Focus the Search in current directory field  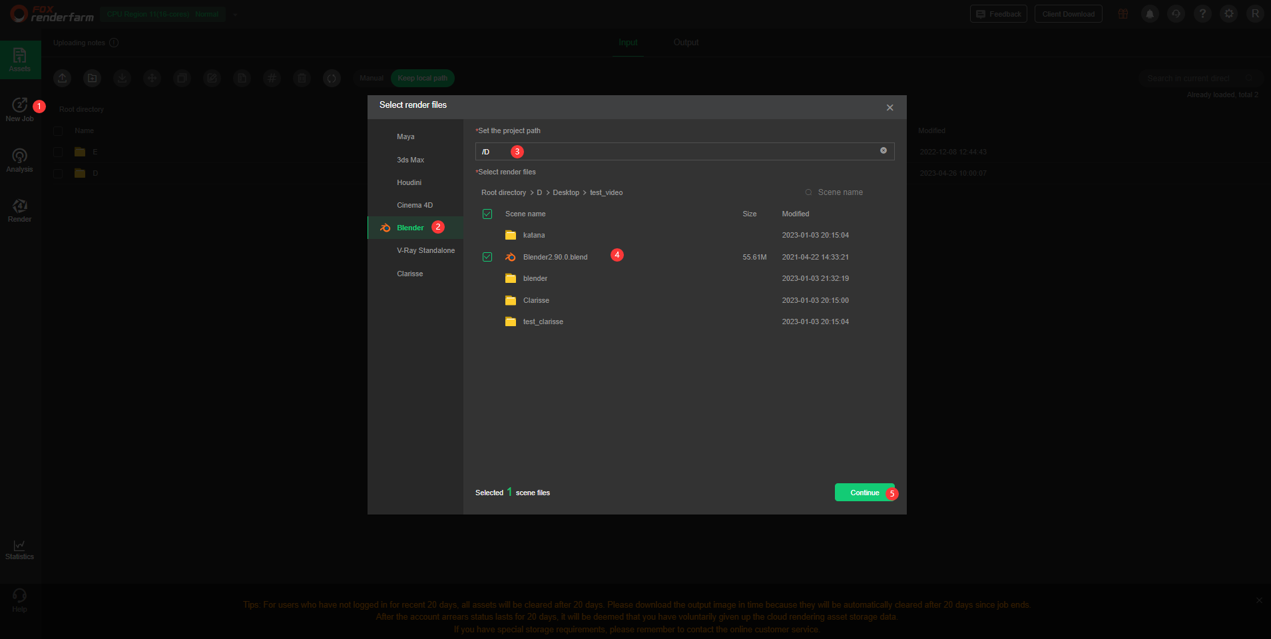coord(1200,78)
